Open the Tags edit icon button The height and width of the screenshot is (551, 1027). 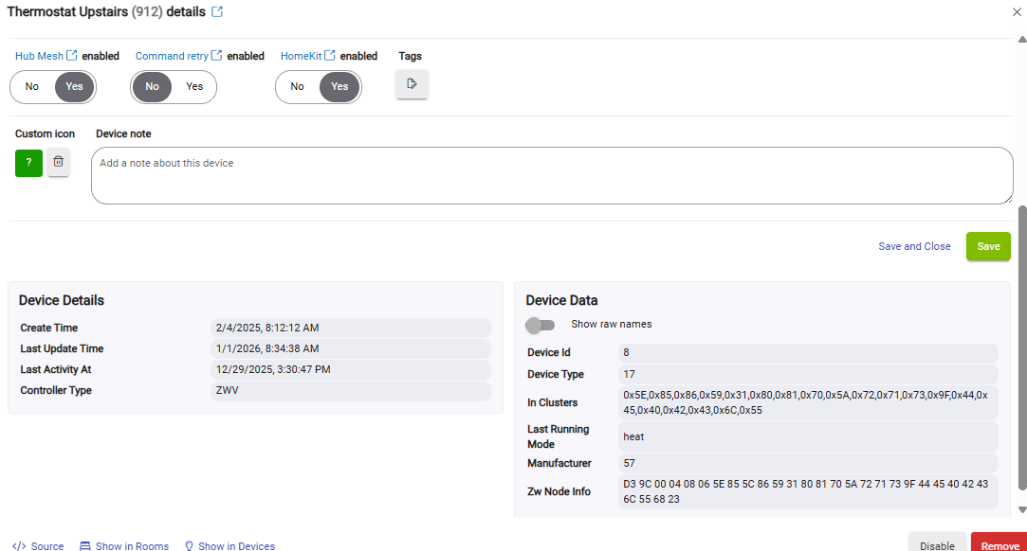coord(412,84)
